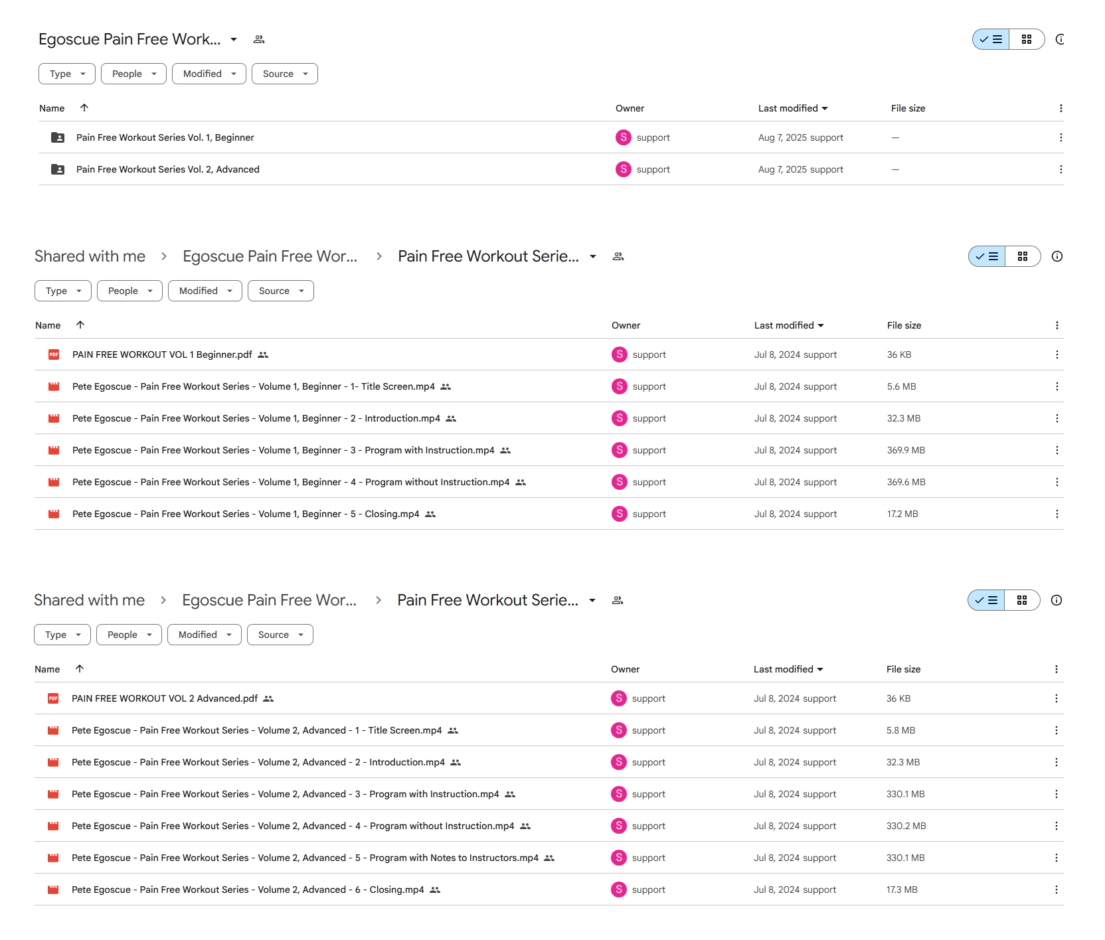Open more actions for Vol. 1, Beginner folder
The height and width of the screenshot is (940, 1105).
tap(1061, 137)
